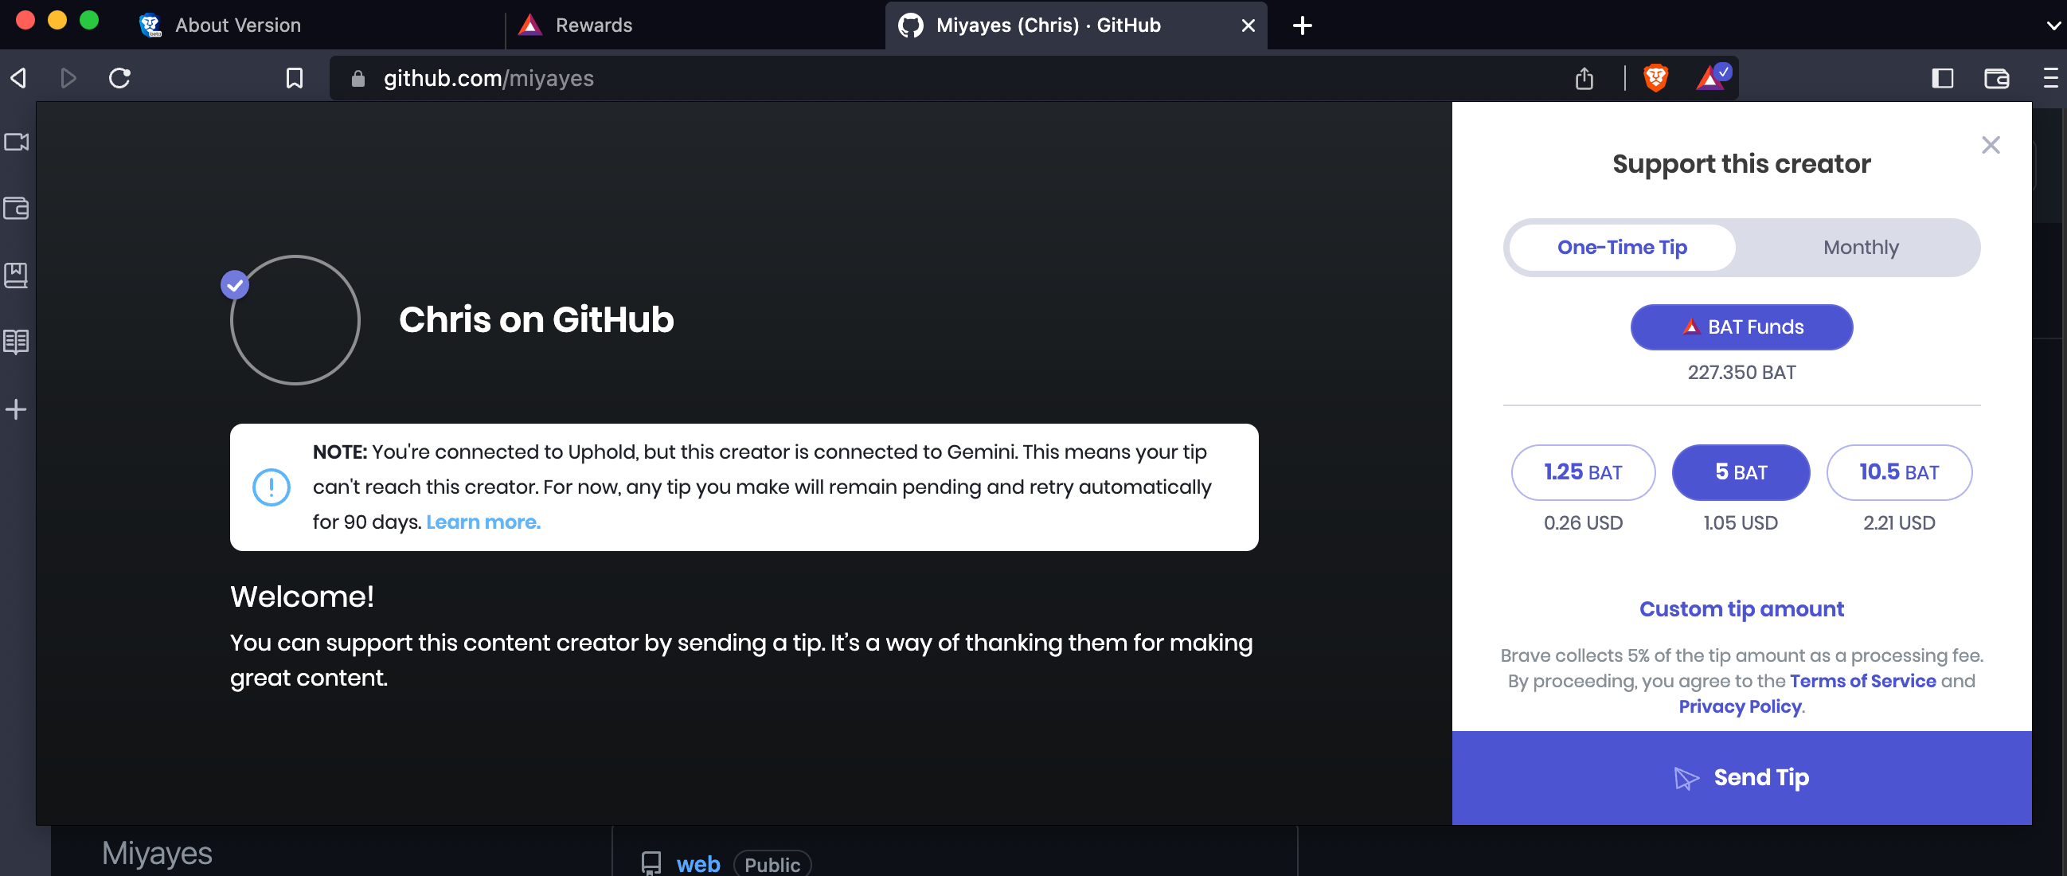Switch to the About Version tab

coord(237,25)
